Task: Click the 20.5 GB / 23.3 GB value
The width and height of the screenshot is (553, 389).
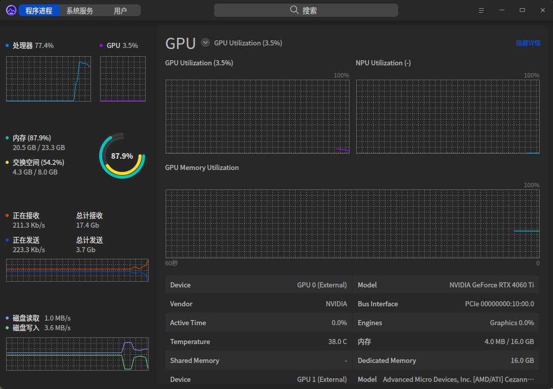Action: click(x=39, y=148)
